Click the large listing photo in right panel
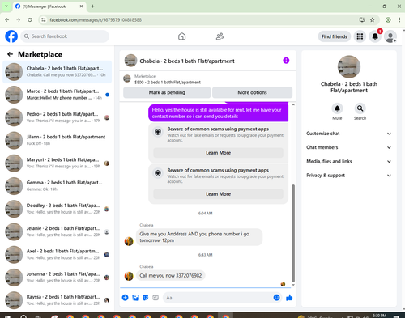The image size is (405, 318). 349,66
